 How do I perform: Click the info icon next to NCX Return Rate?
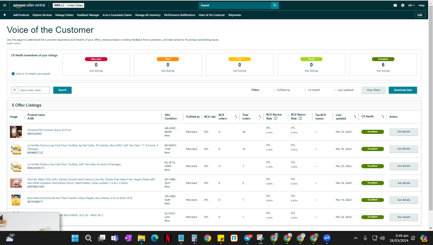click(x=300, y=119)
